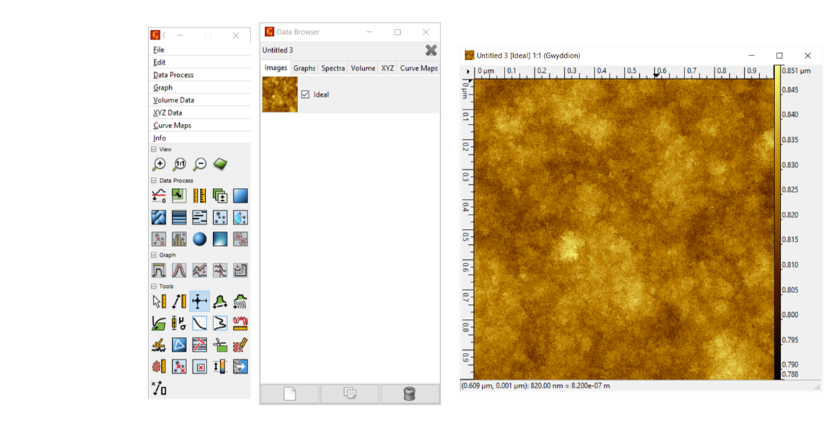Close the Untitled 3 file with X
832x440 pixels.
click(430, 50)
